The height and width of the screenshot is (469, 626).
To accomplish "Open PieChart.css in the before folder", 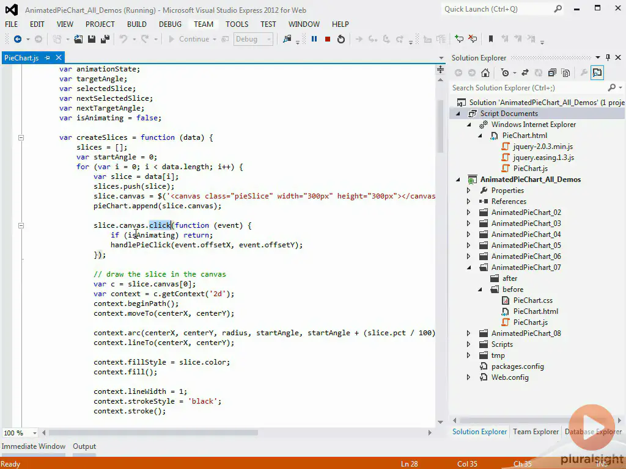I will click(532, 300).
